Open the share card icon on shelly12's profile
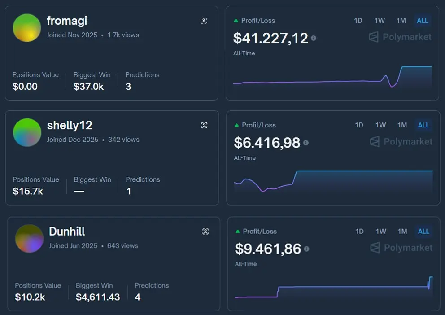This screenshot has width=445, height=315. (x=205, y=125)
